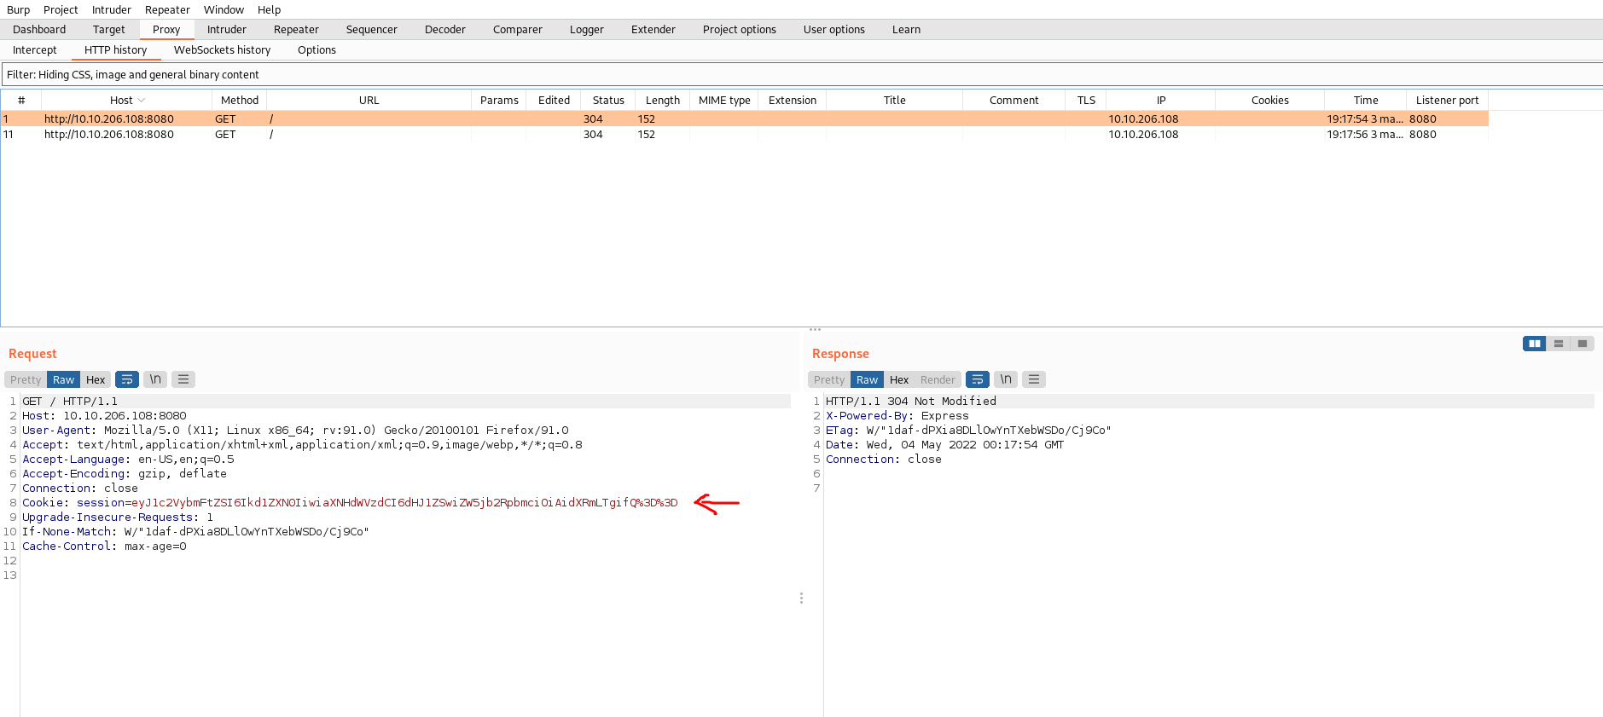This screenshot has width=1603, height=717.
Task: Select Render view in Response panel
Action: (938, 380)
